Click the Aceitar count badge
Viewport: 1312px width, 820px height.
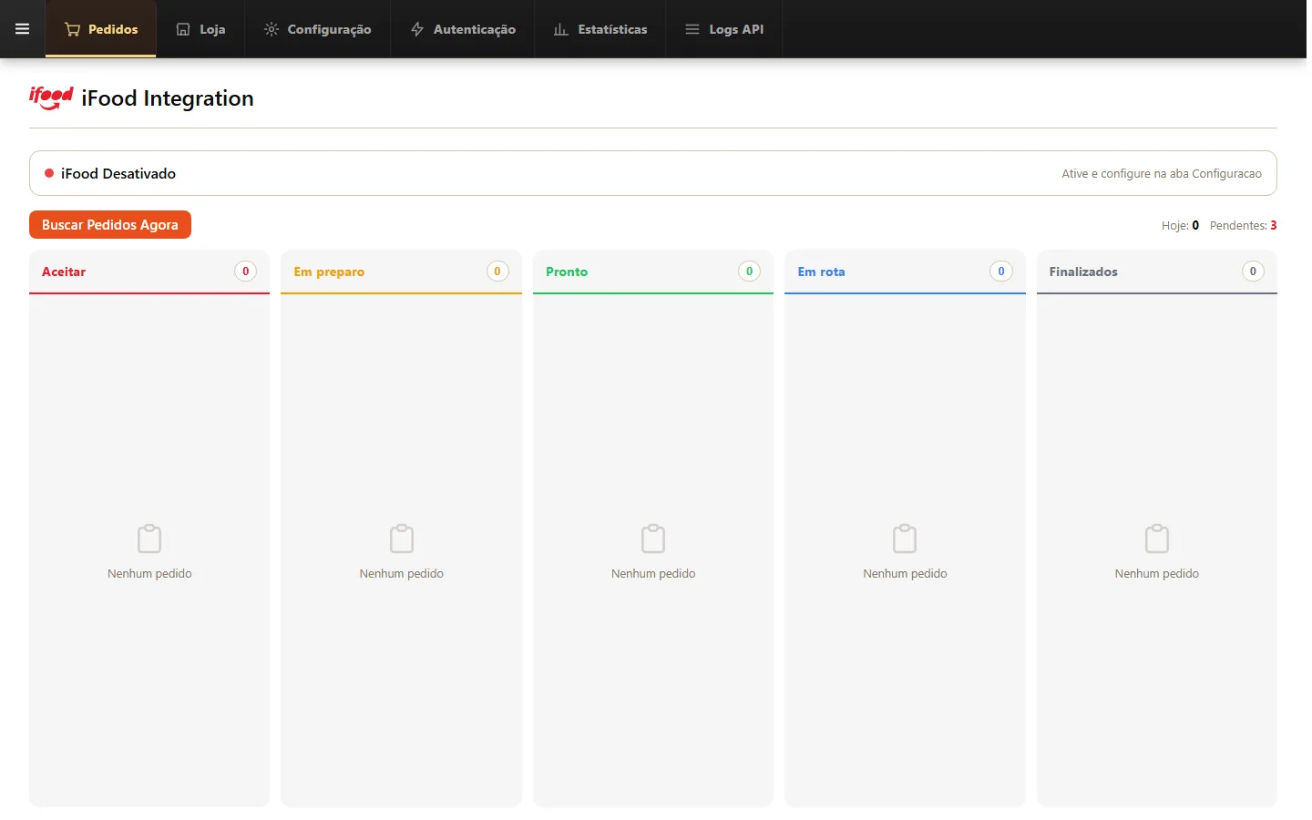point(245,272)
